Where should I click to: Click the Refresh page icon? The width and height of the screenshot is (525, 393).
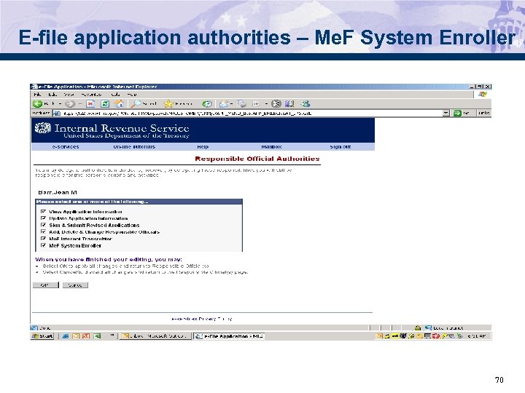tap(105, 104)
